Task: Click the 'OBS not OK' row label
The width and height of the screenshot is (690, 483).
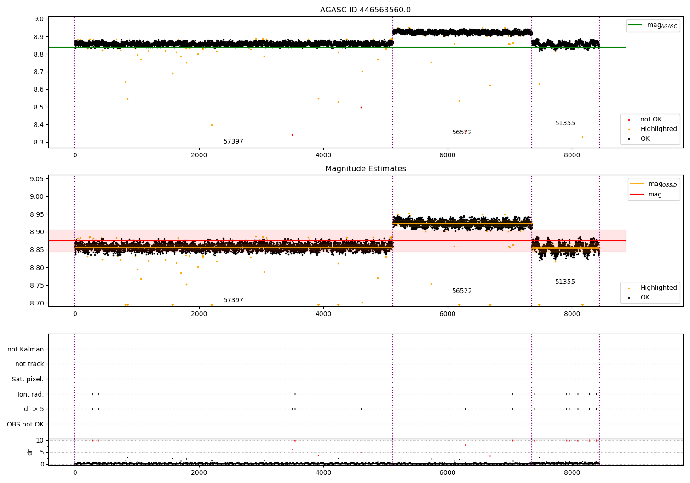Action: 26,424
